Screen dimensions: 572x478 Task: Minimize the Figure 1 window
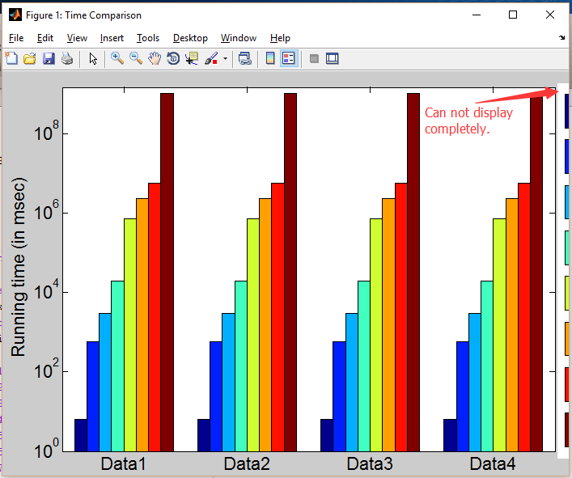[477, 15]
